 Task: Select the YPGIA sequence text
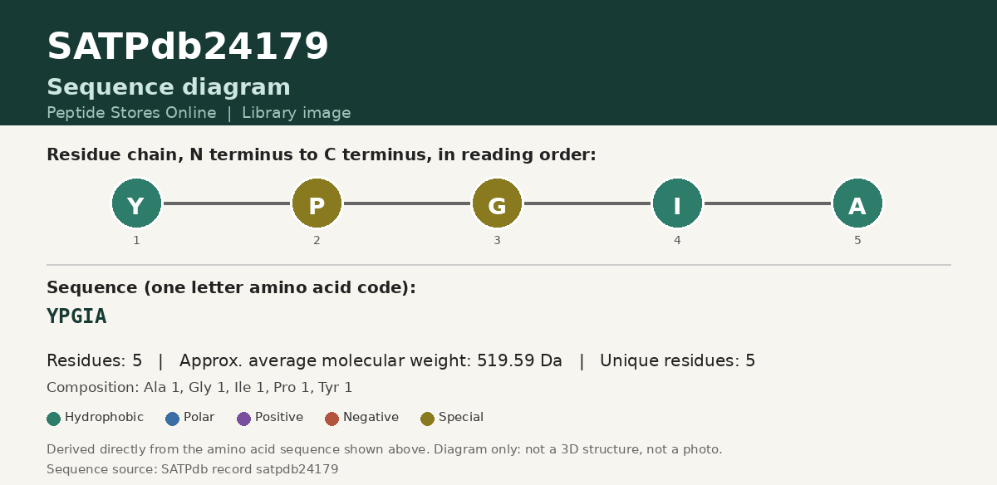point(76,316)
